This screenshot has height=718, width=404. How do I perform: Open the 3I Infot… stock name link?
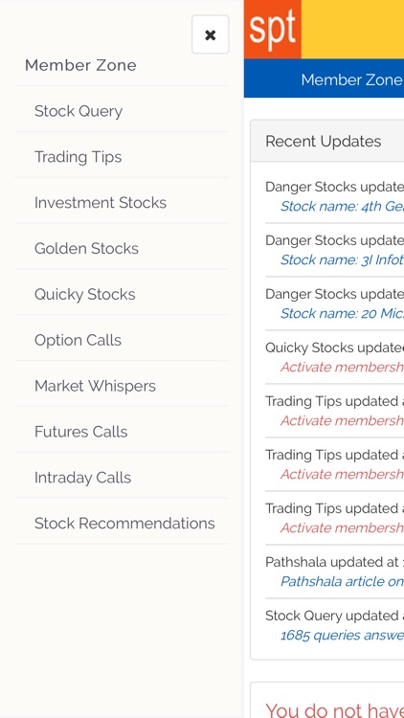coord(342,260)
